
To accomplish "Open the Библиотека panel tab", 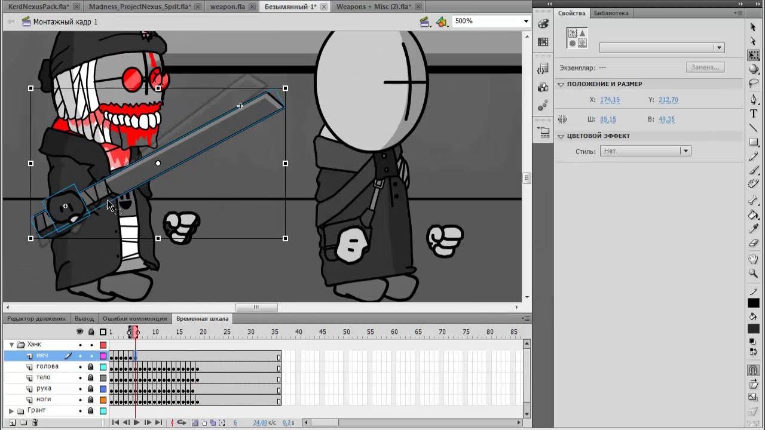I will (x=611, y=13).
